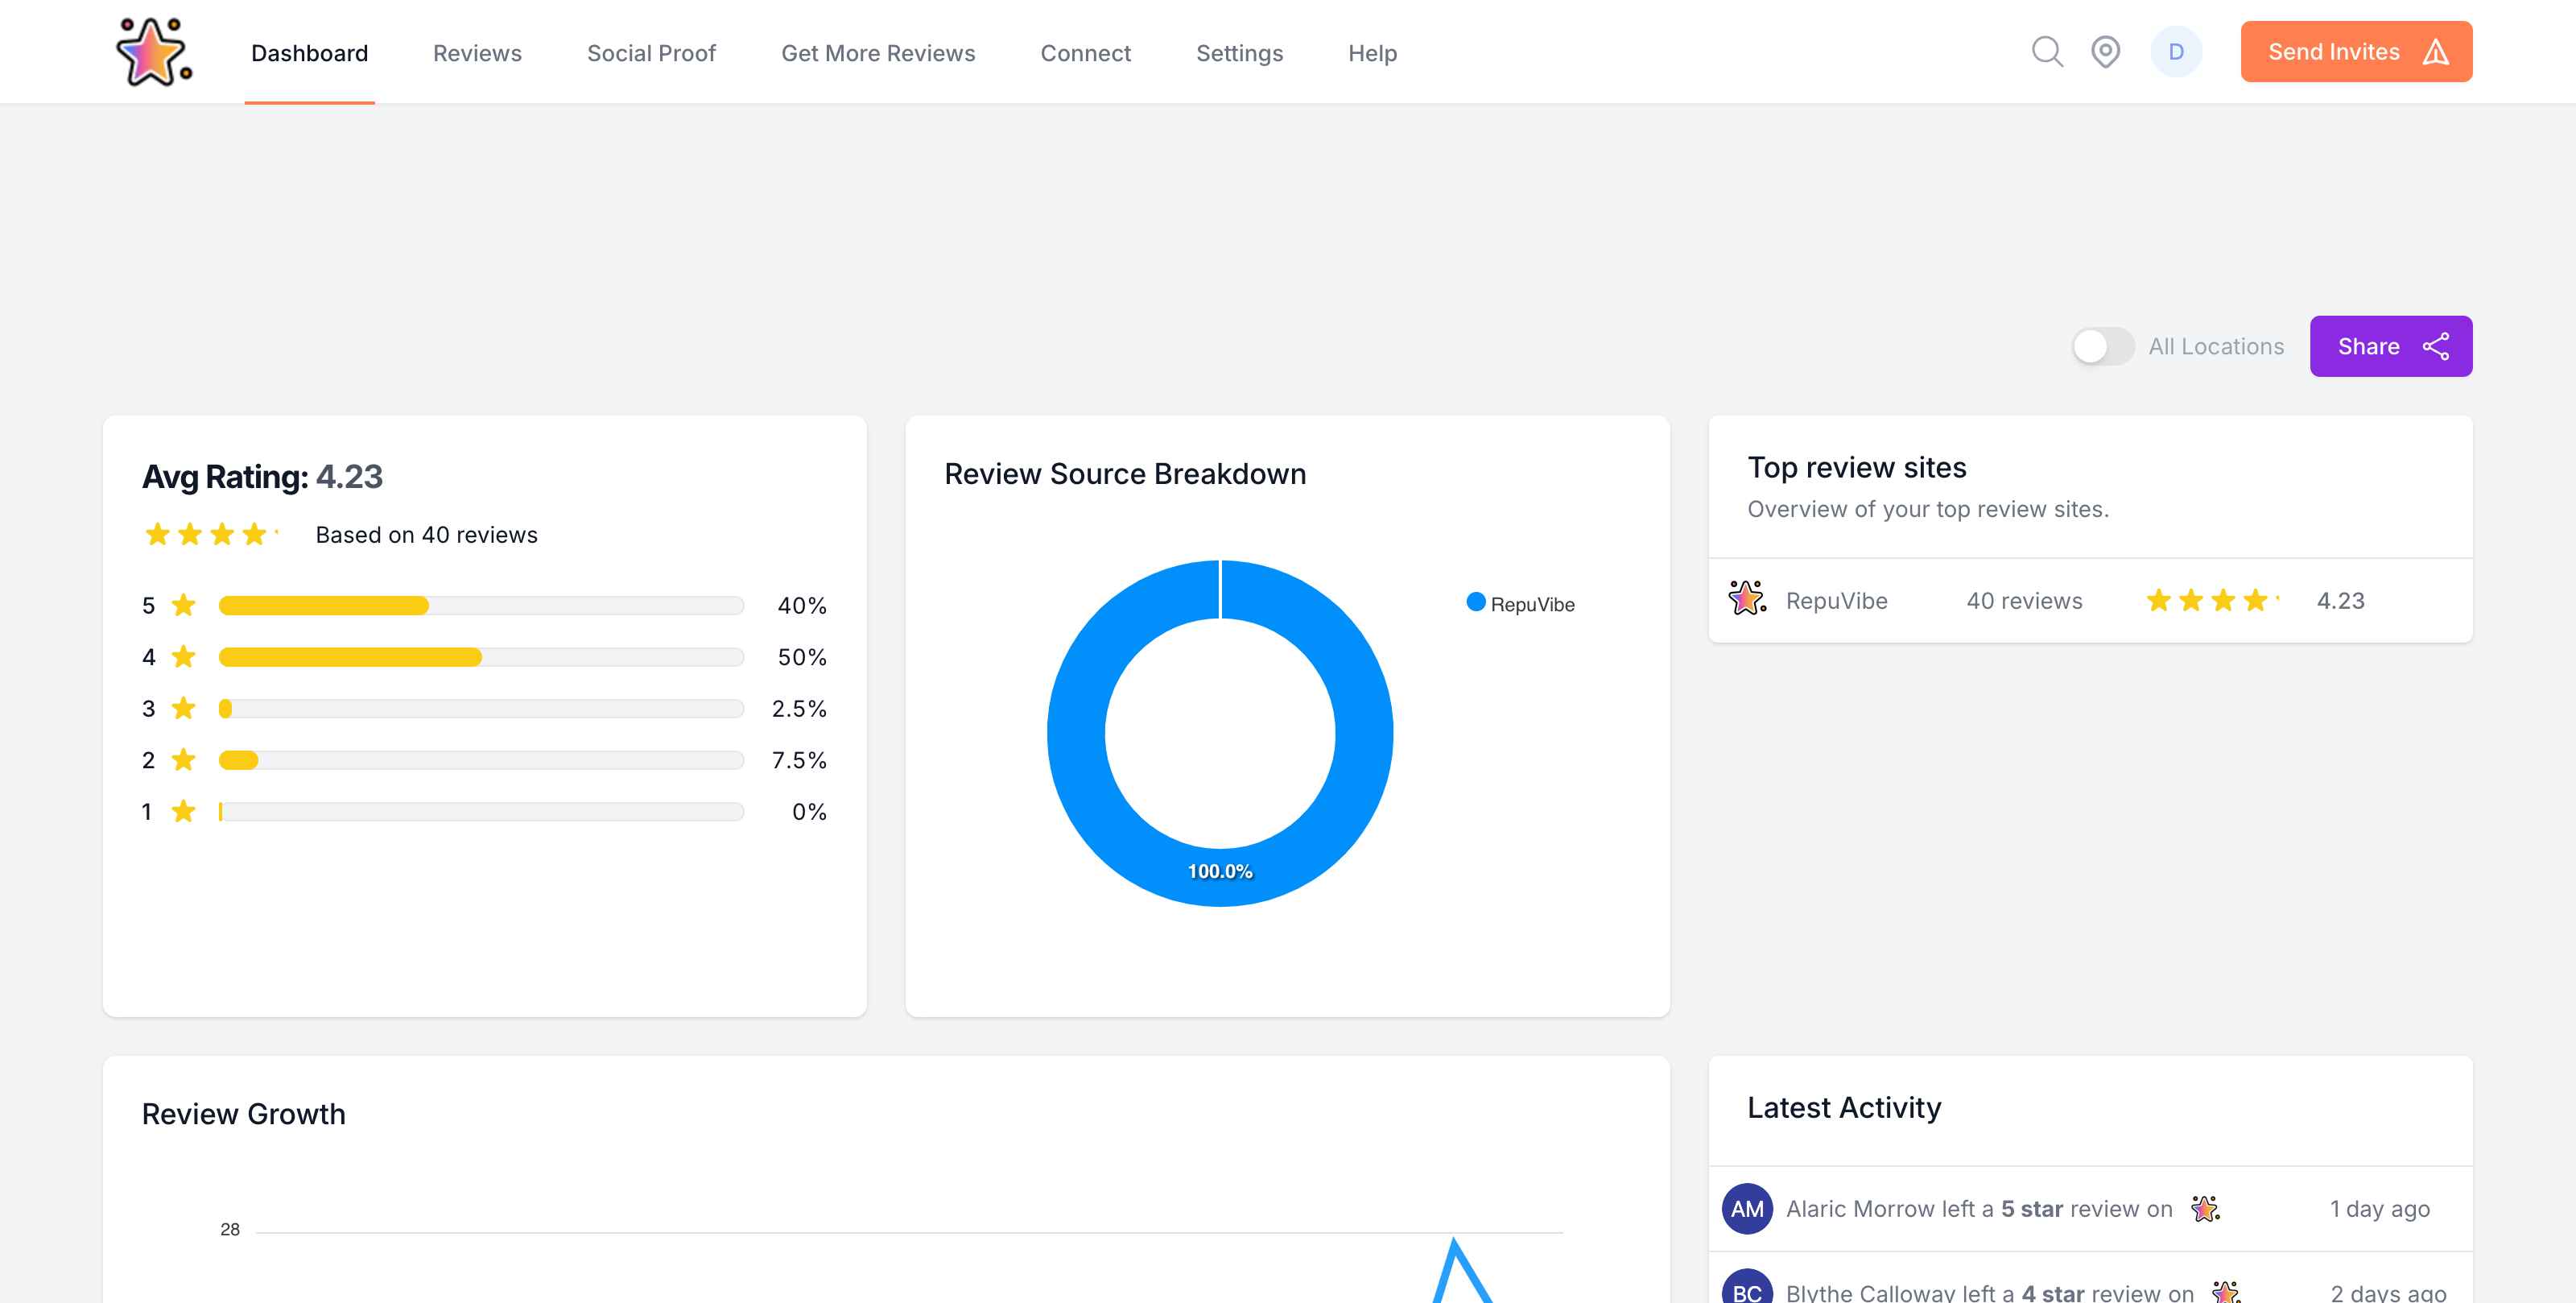Screen dimensions: 2576x1303
Task: Click the RepuVibe icon in Latest Activity
Action: tap(2204, 1206)
